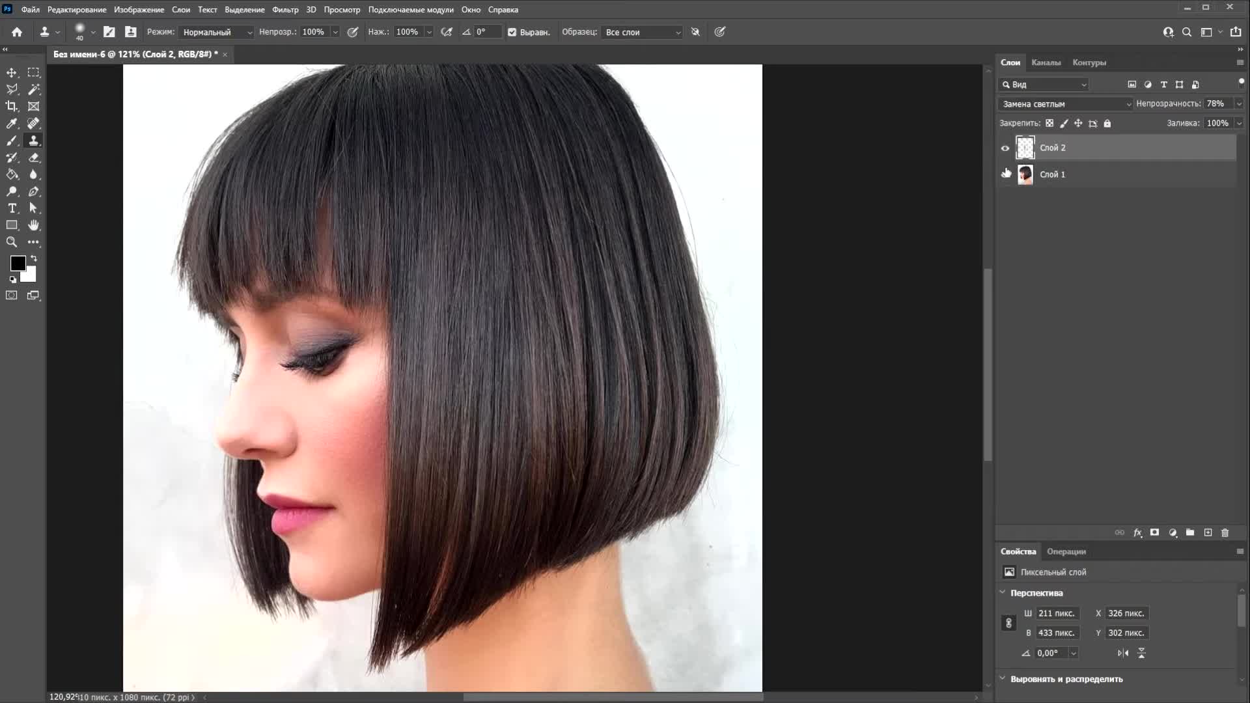Select the Brush tool
1250x703 pixels.
[x=12, y=141]
